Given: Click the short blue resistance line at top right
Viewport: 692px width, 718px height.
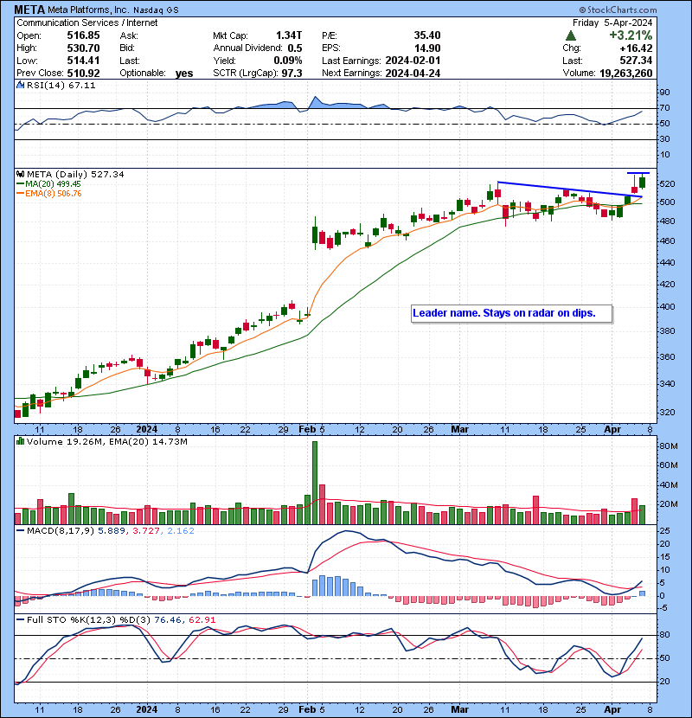Looking at the screenshot, I should (x=638, y=174).
